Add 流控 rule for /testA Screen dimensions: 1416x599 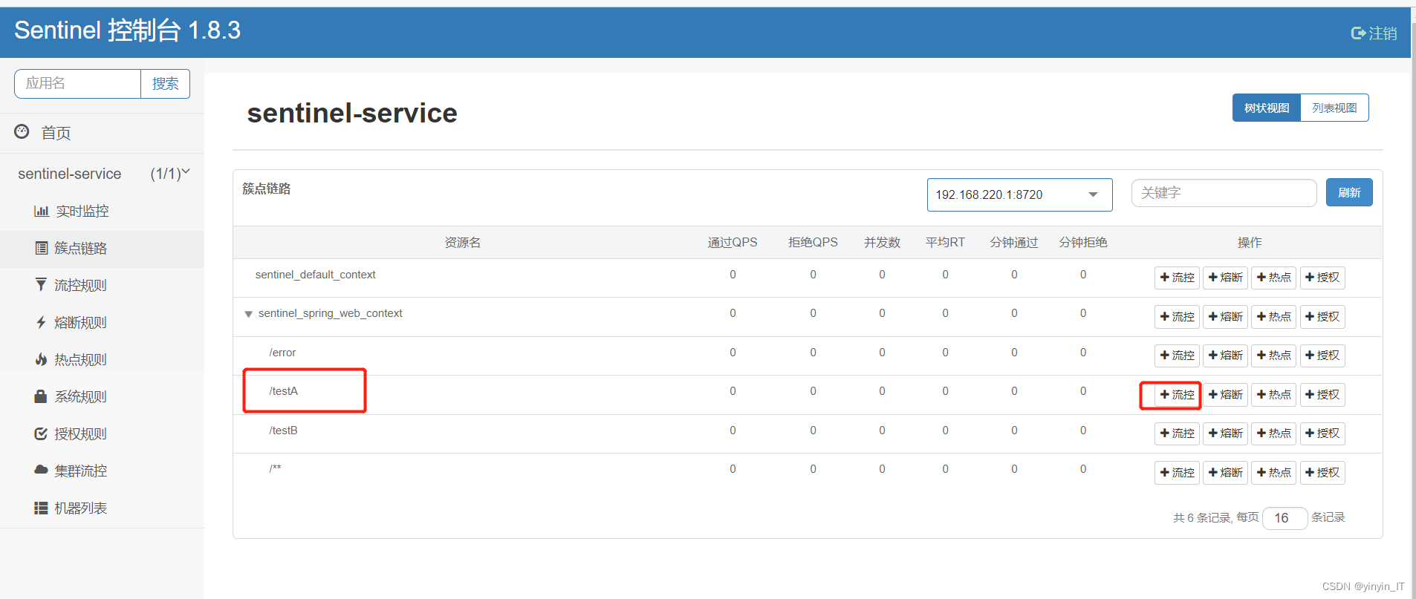tap(1177, 395)
